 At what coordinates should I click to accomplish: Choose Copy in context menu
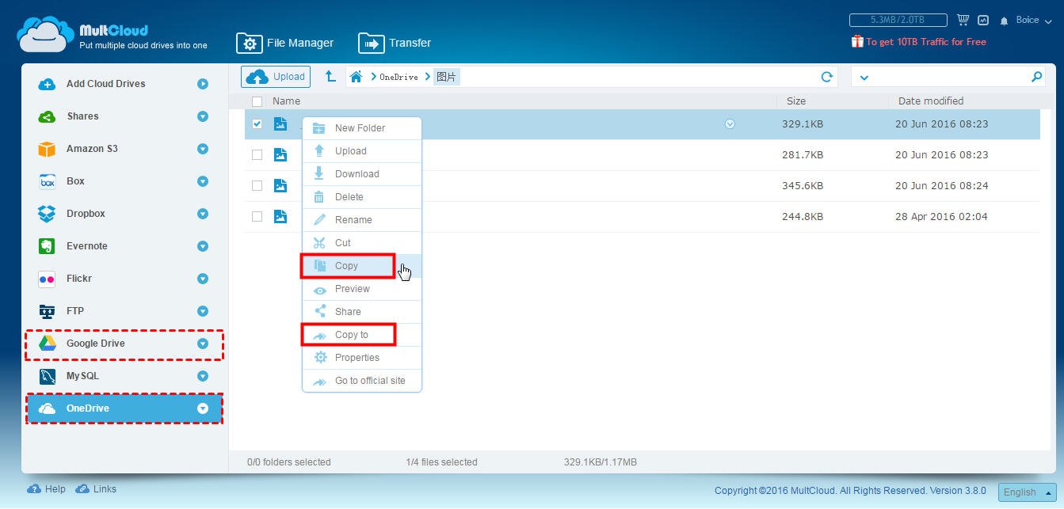(x=362, y=266)
